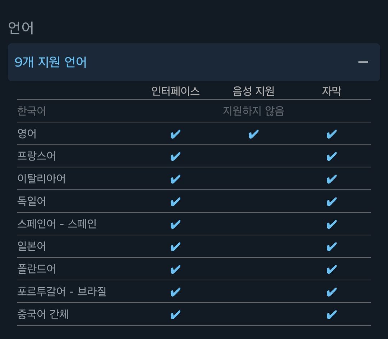The height and width of the screenshot is (339, 388).
Task: Click the 중국어 간체 row label
Action: click(43, 314)
